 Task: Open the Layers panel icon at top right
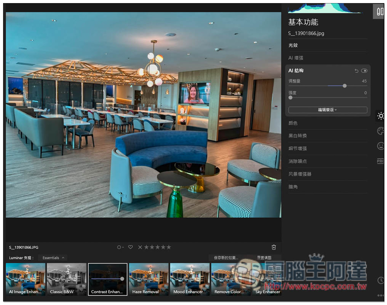[380, 11]
